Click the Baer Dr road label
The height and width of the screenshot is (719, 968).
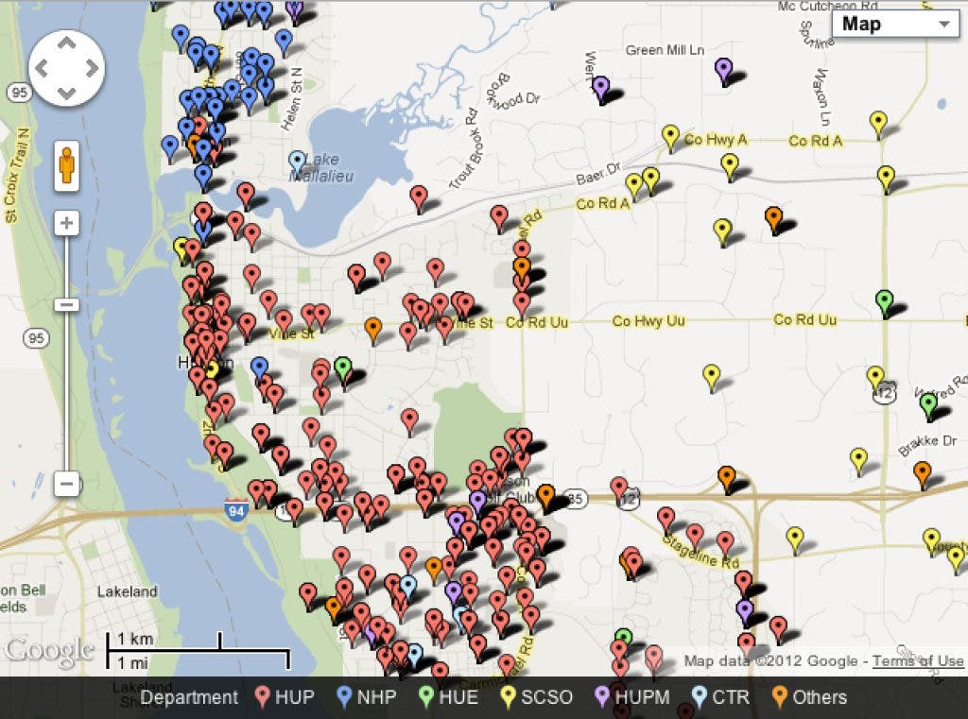pyautogui.click(x=597, y=174)
